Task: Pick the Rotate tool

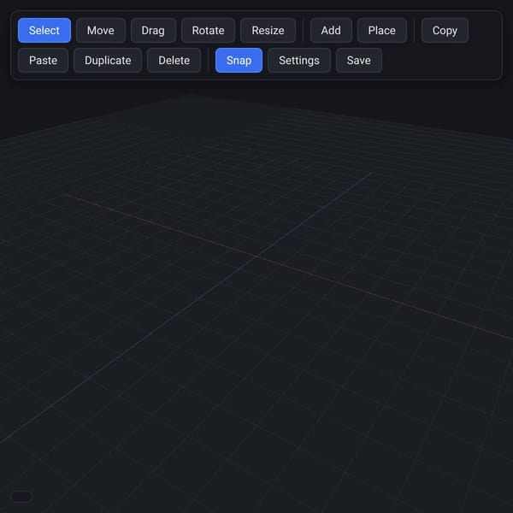Action: (x=208, y=31)
